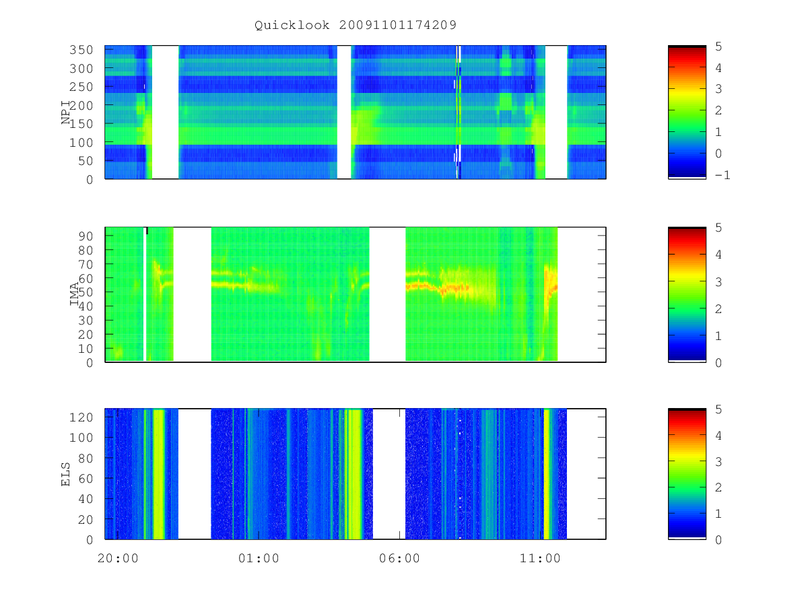Select the NPI axis label
Image resolution: width=808 pixels, height=606 pixels.
pos(66,112)
